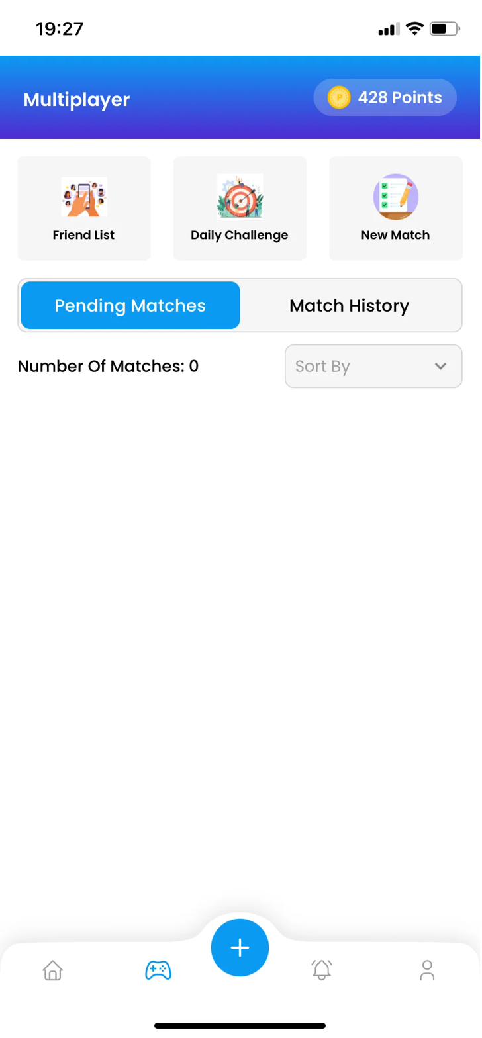Tap the Wi-Fi status icon
The width and height of the screenshot is (482, 1038).
click(415, 29)
